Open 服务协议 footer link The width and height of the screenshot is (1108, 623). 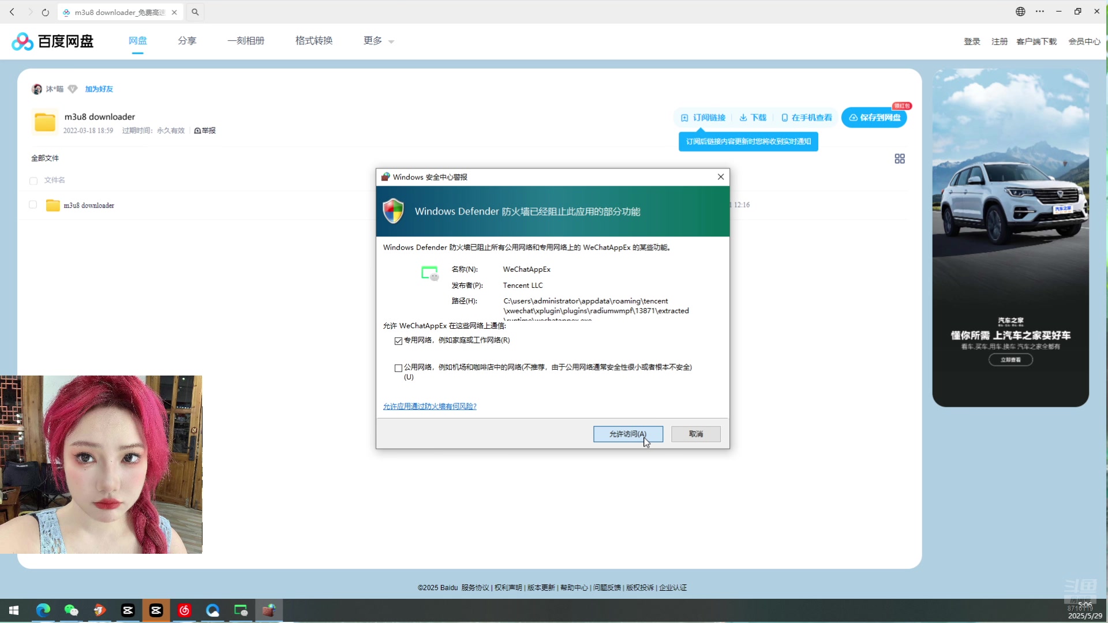point(474,588)
